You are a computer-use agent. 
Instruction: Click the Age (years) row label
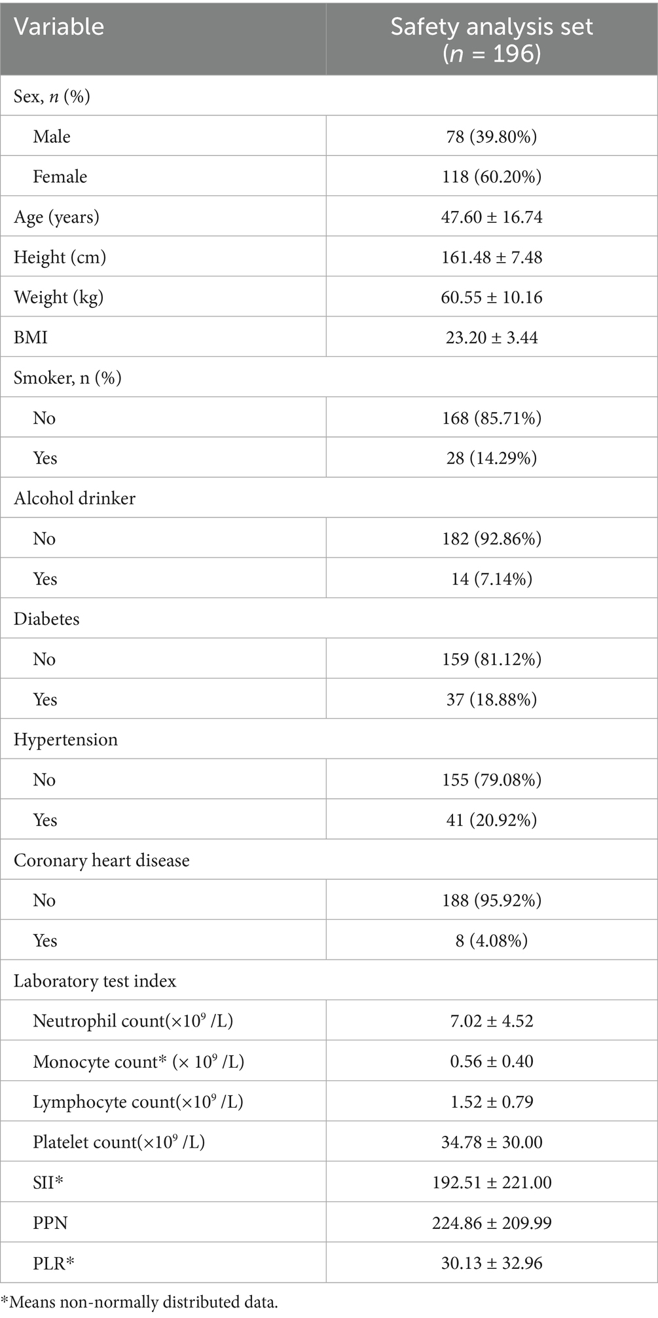(x=56, y=217)
